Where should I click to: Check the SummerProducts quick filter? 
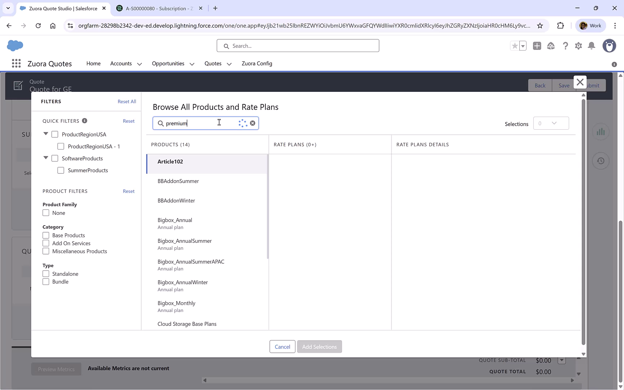coord(61,170)
